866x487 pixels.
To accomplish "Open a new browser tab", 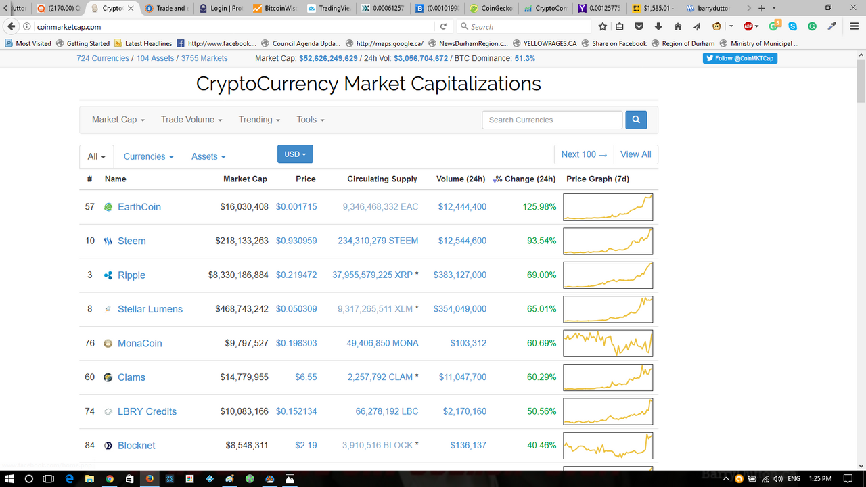I will [x=762, y=8].
